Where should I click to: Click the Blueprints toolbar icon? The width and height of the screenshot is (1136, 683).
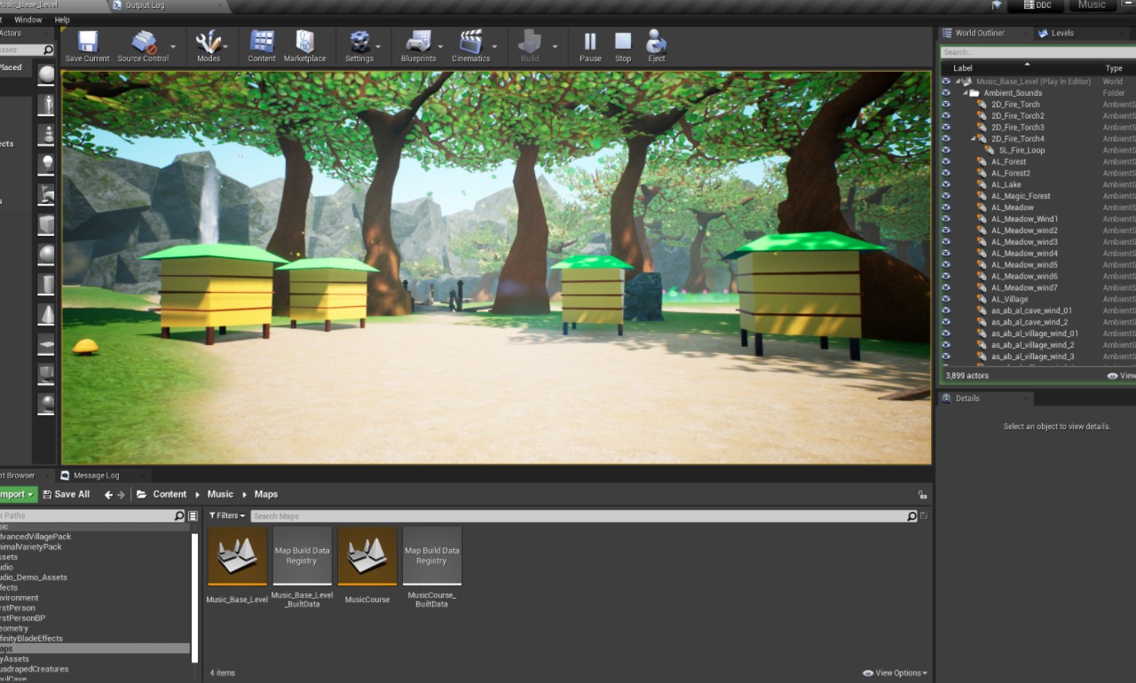(x=418, y=43)
